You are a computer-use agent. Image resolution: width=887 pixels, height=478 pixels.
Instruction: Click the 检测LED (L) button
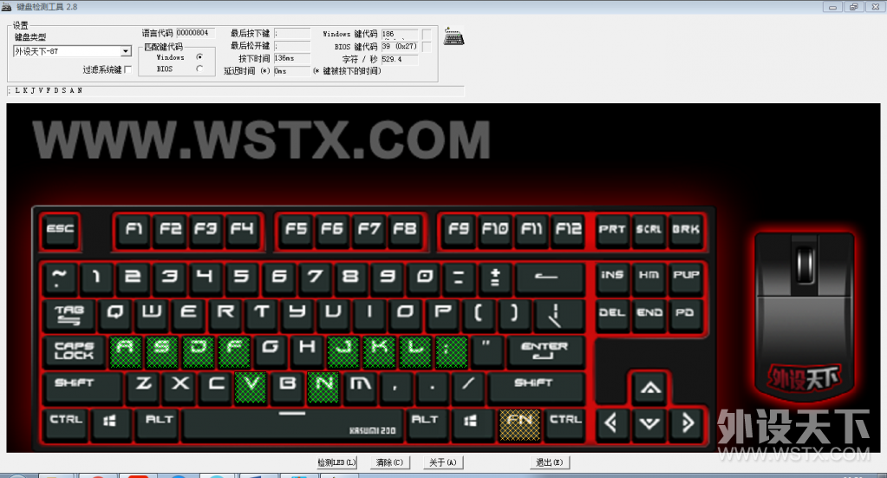point(336,462)
